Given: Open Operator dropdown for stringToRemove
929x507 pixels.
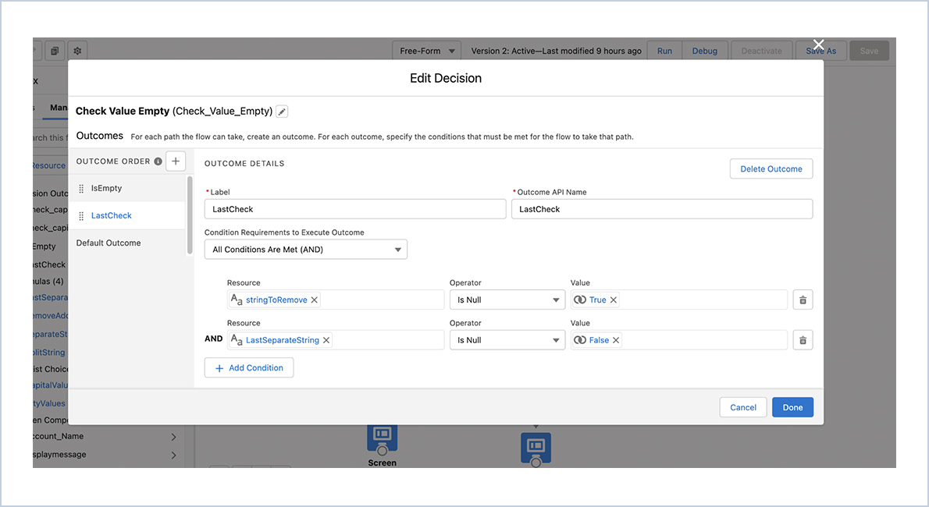Looking at the screenshot, I should coord(507,300).
